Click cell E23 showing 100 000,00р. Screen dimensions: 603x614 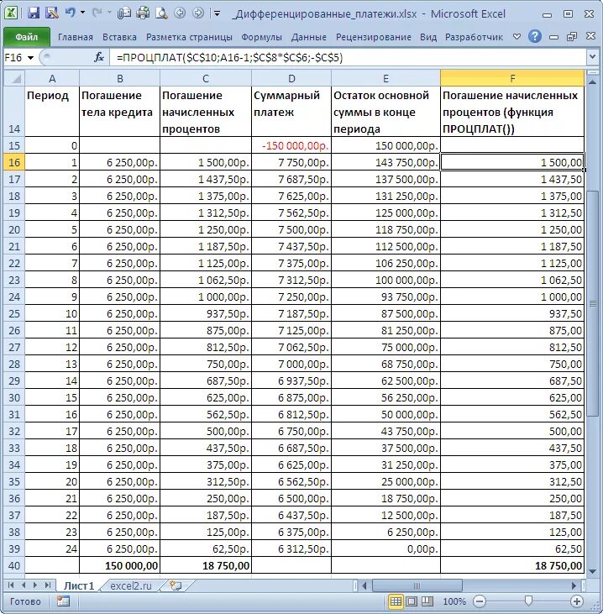pyautogui.click(x=385, y=280)
